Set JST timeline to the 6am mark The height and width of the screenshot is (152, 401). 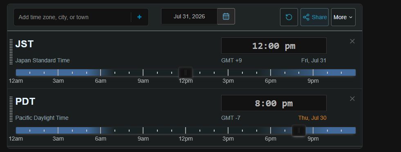(x=101, y=73)
